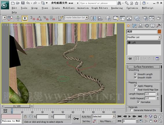The height and width of the screenshot is (125, 164).
Task: Click the time slider 0 / 100
Action: [17, 106]
